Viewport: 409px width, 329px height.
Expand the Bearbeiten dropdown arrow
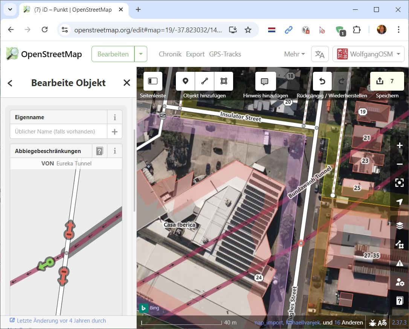click(141, 54)
